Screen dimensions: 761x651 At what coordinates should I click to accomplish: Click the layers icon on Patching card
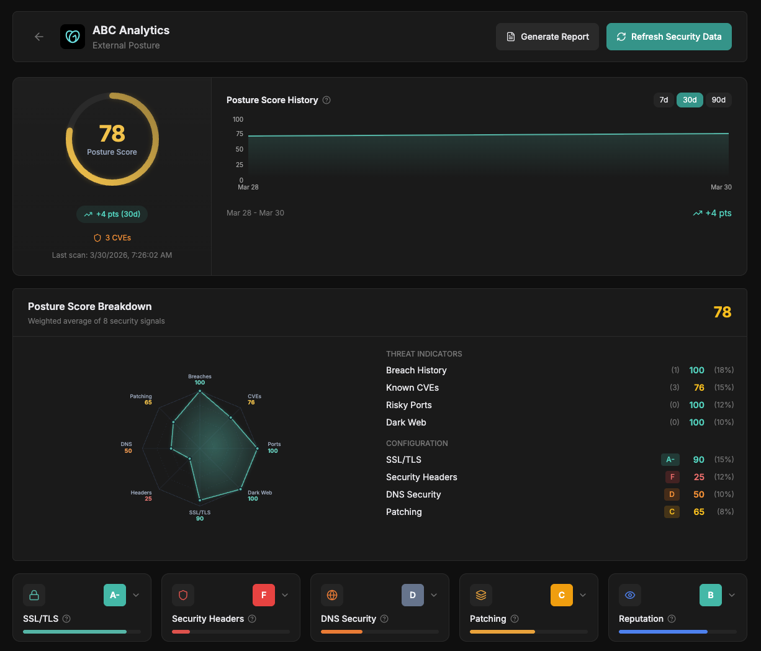[x=481, y=595]
